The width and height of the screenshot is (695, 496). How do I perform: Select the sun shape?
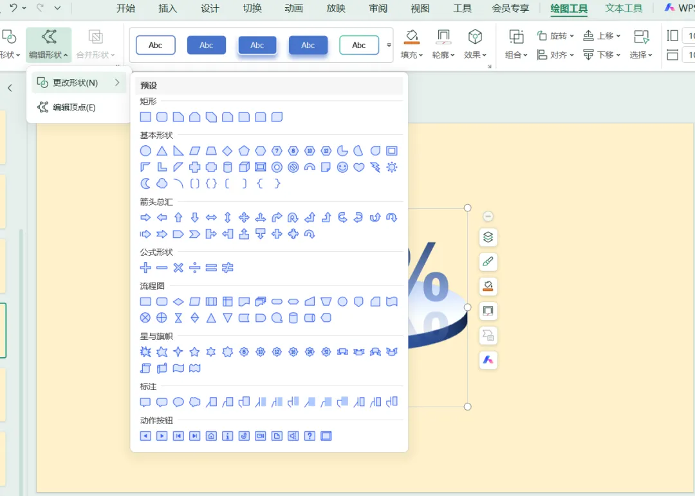pos(391,167)
